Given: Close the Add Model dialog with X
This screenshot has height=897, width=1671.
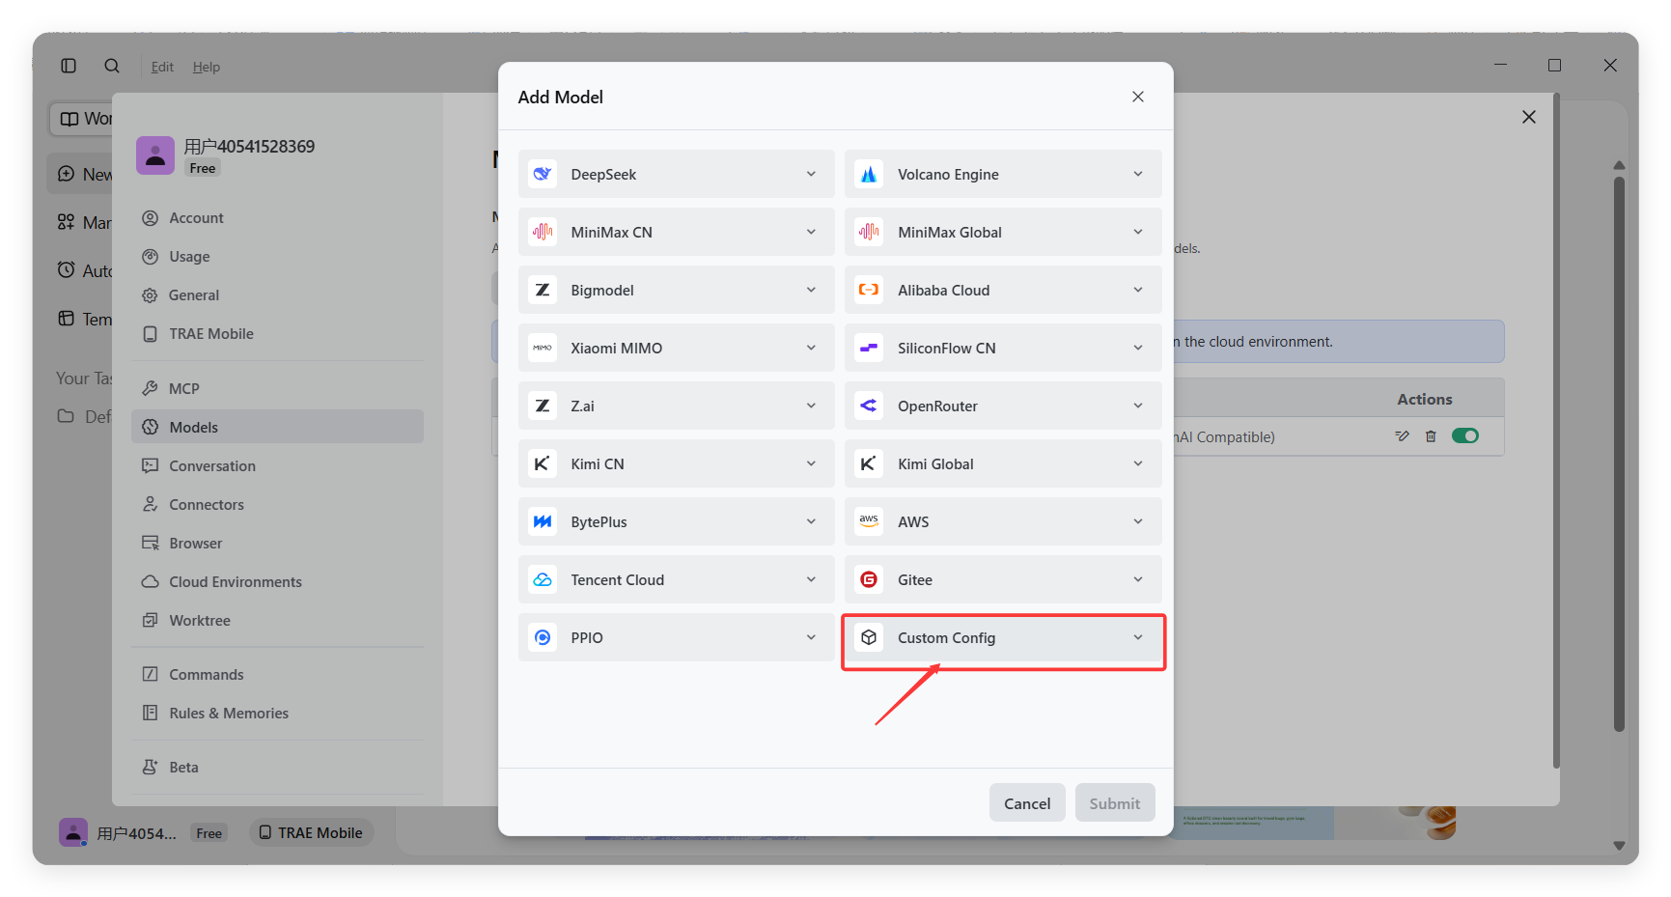Looking at the screenshot, I should pyautogui.click(x=1138, y=97).
